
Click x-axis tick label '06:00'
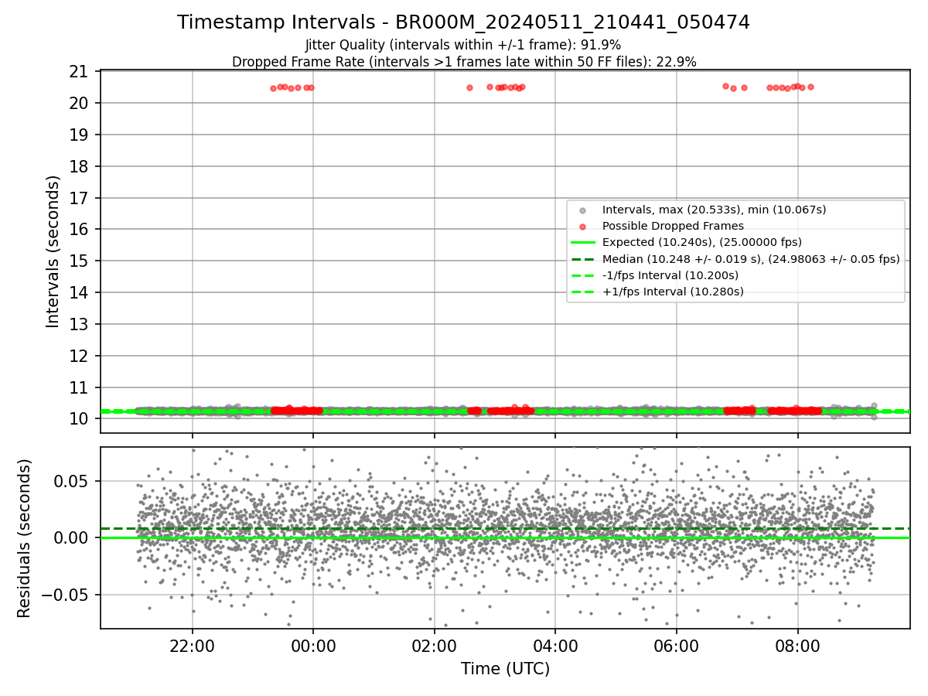677,646
